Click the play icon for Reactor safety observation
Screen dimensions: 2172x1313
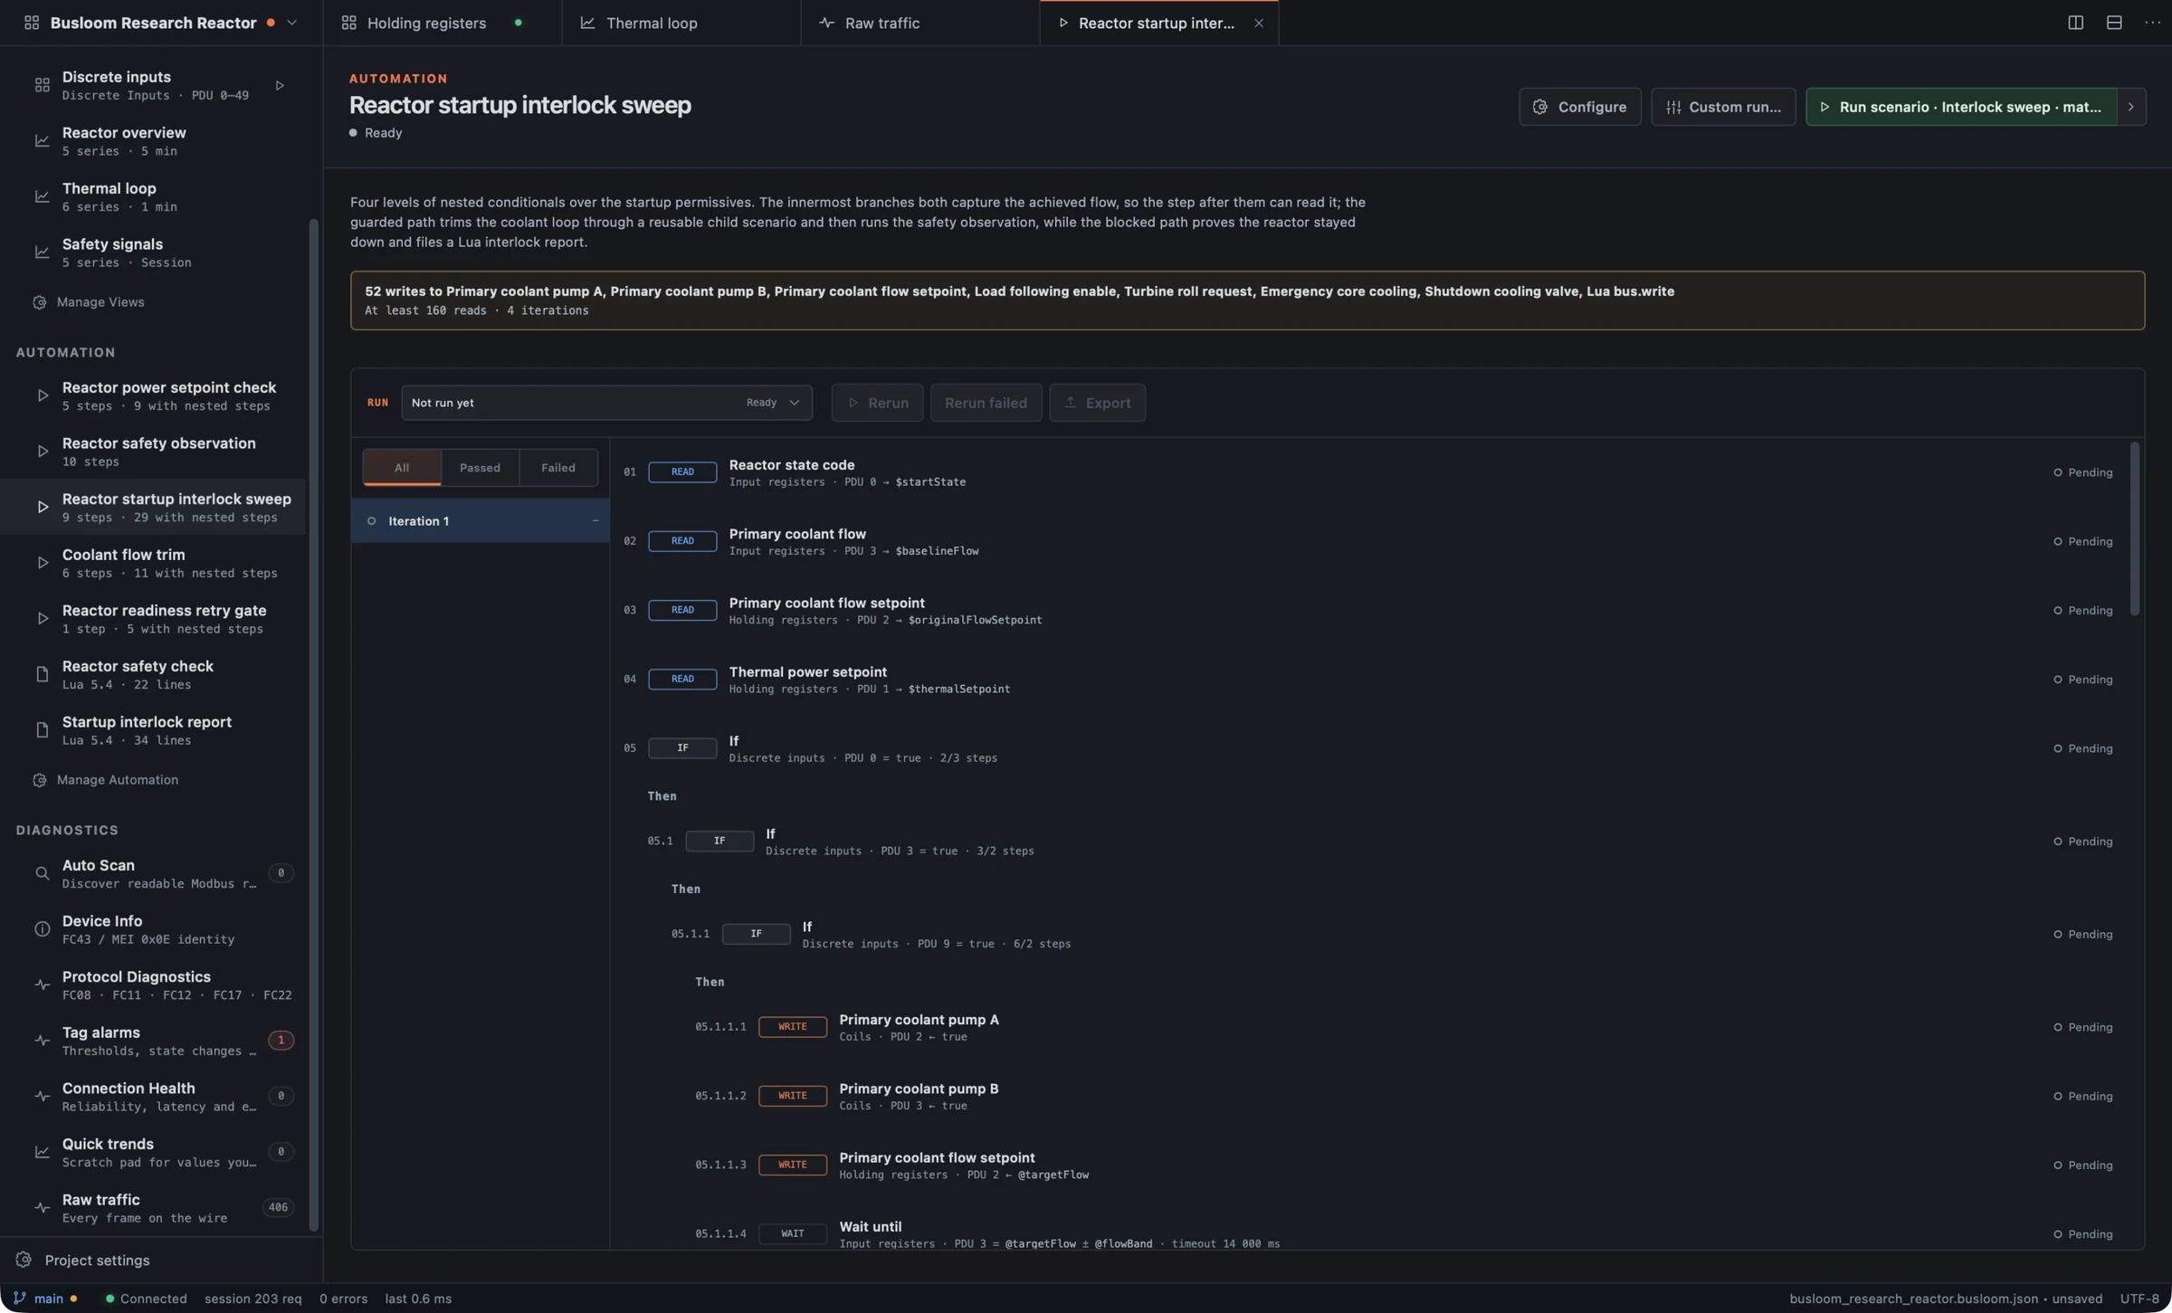(x=42, y=452)
